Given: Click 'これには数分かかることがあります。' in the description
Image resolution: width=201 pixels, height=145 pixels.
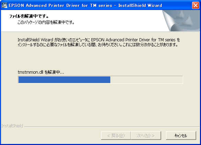Looking at the screenshot, I should coord(150,45).
